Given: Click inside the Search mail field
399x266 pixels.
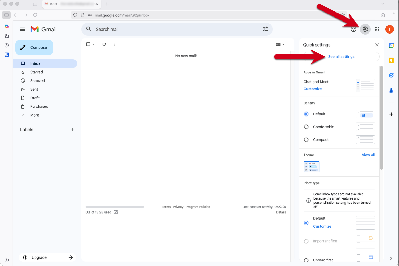Looking at the screenshot, I should pos(160,29).
